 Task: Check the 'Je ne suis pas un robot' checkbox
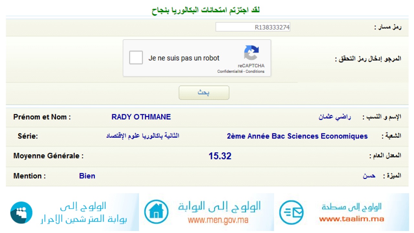coord(136,58)
